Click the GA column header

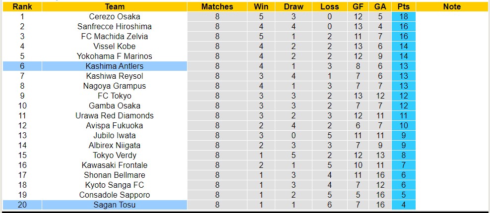pyautogui.click(x=380, y=6)
